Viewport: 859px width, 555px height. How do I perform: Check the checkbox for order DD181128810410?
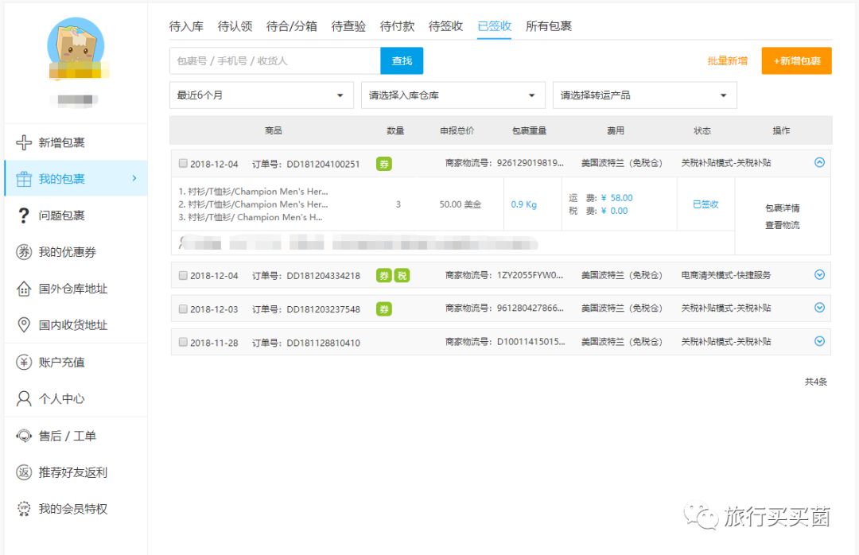(x=183, y=343)
